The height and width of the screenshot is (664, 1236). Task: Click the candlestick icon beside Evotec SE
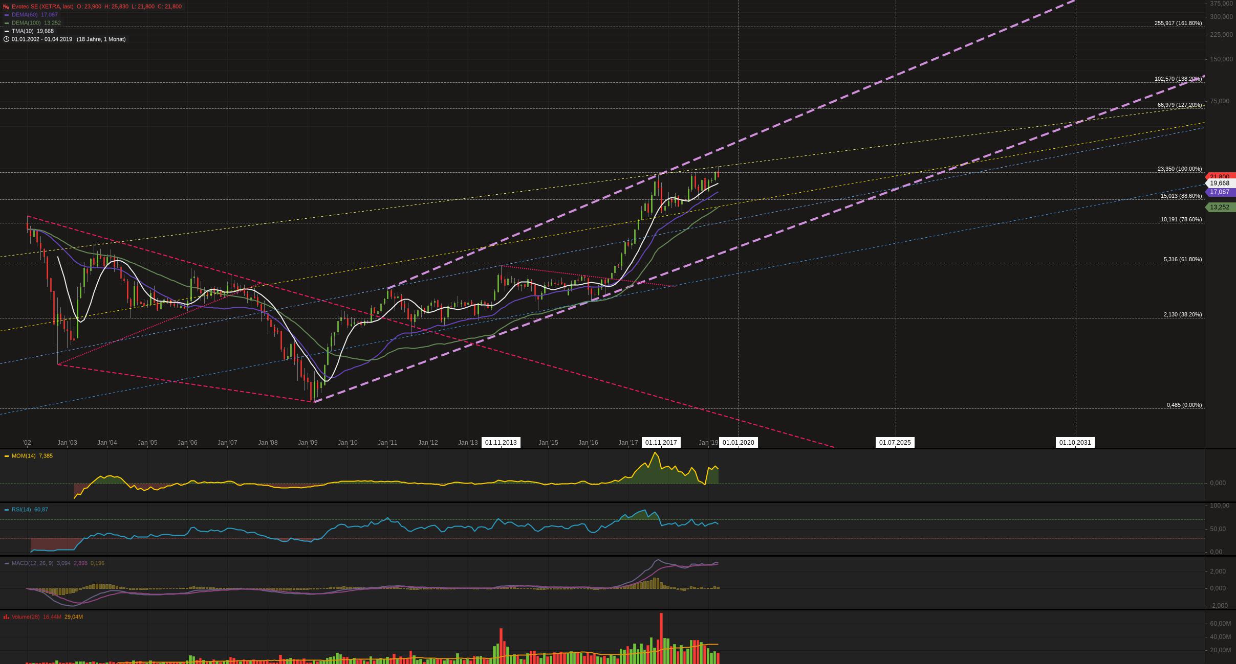6,7
